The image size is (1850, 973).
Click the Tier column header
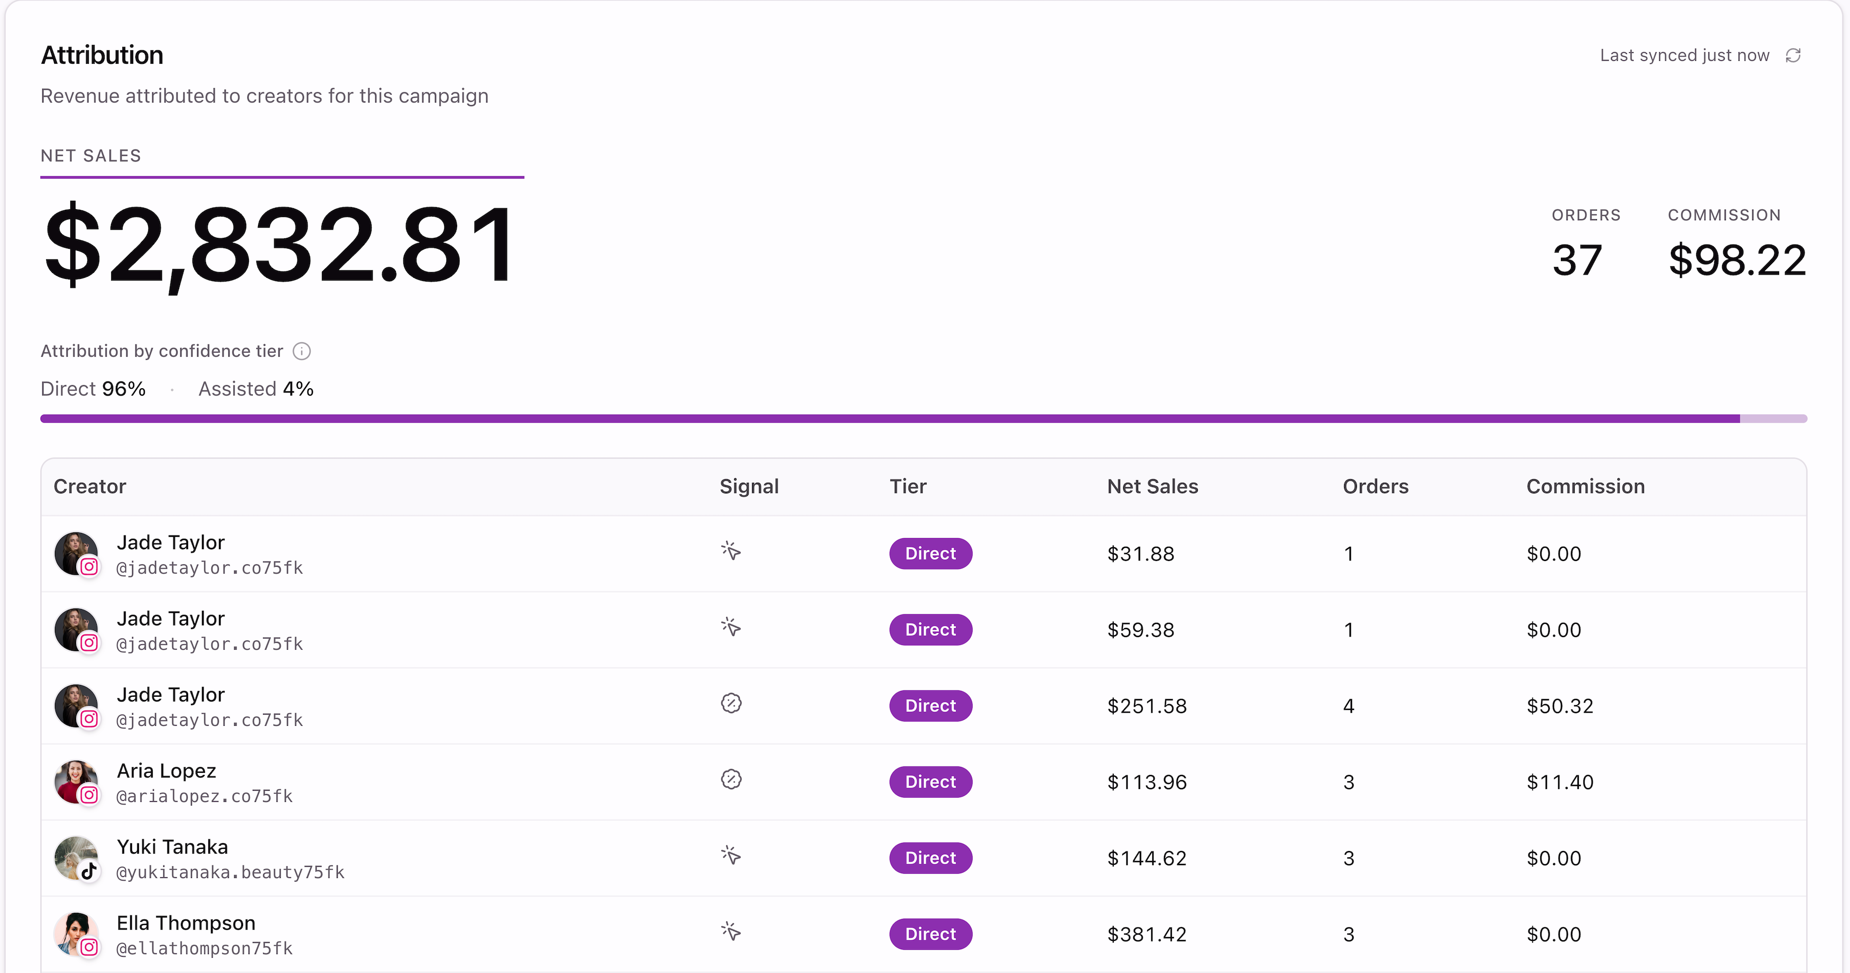point(908,486)
